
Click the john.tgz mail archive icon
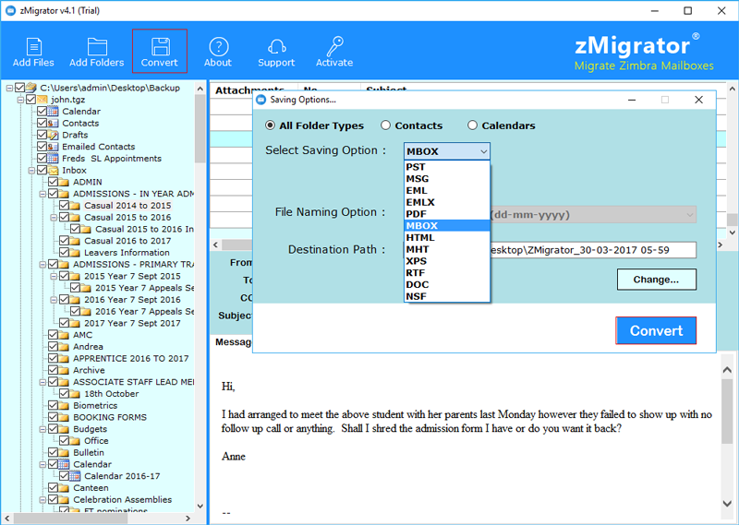tap(42, 100)
